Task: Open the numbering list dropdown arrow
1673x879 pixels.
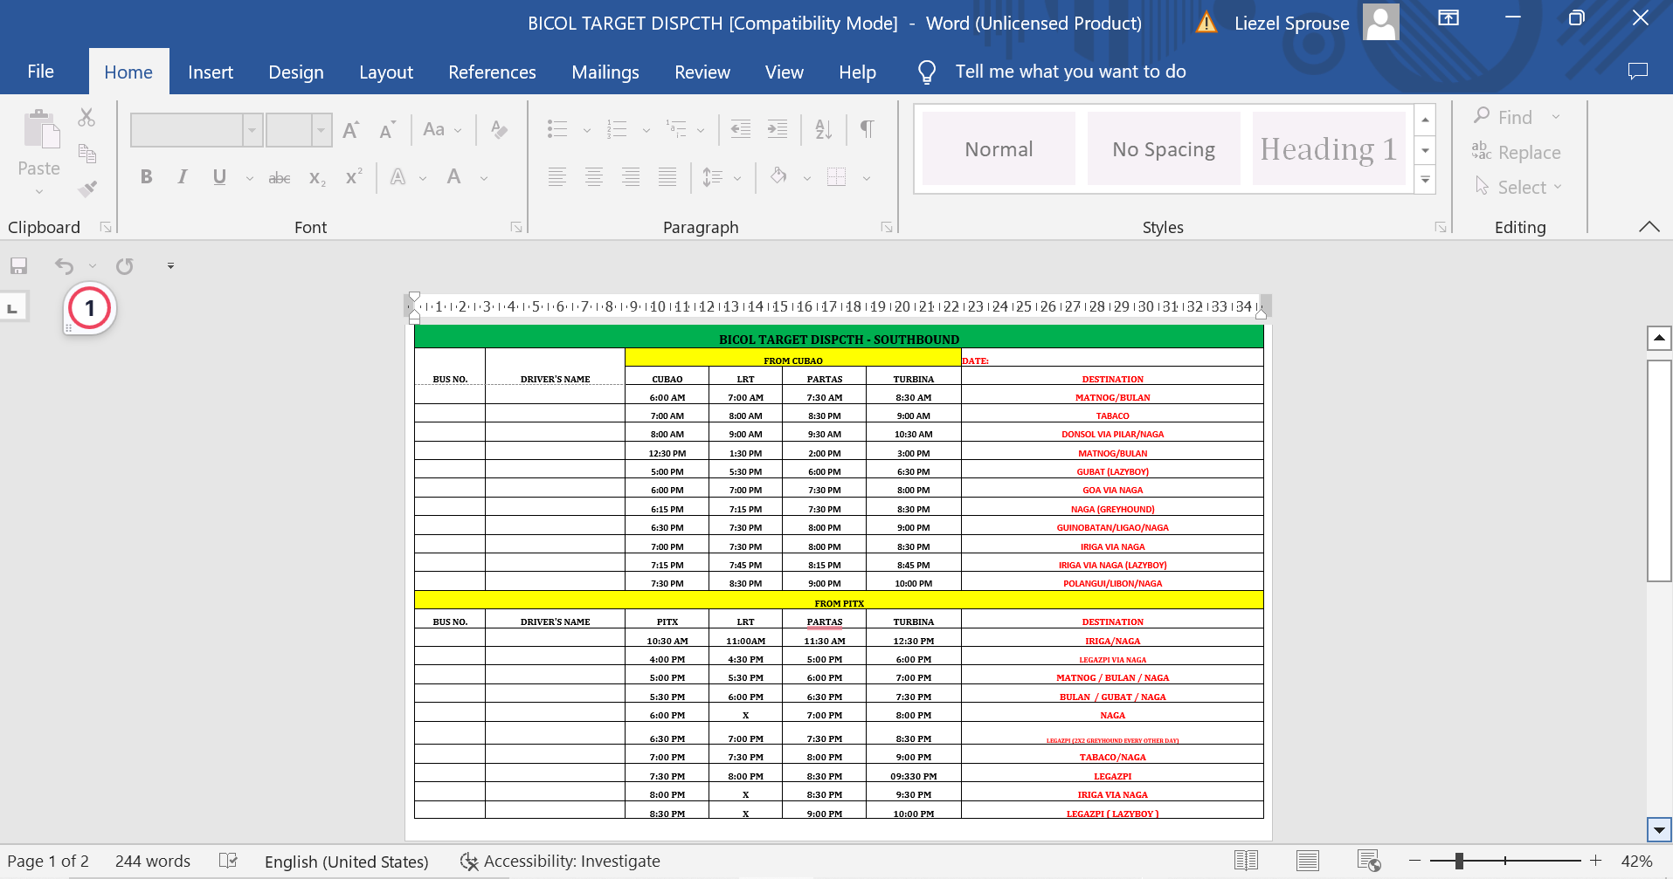Action: [x=646, y=131]
